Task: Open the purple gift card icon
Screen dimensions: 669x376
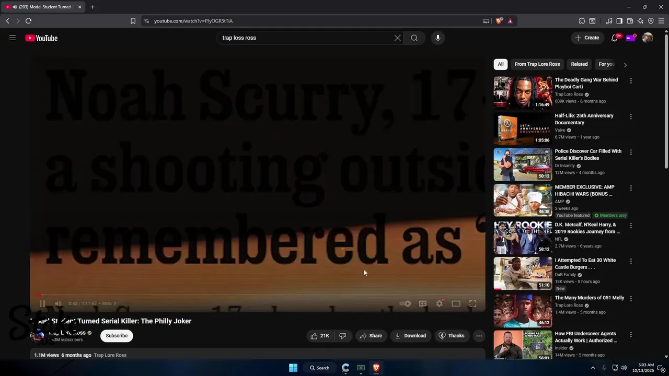Action: (631, 38)
